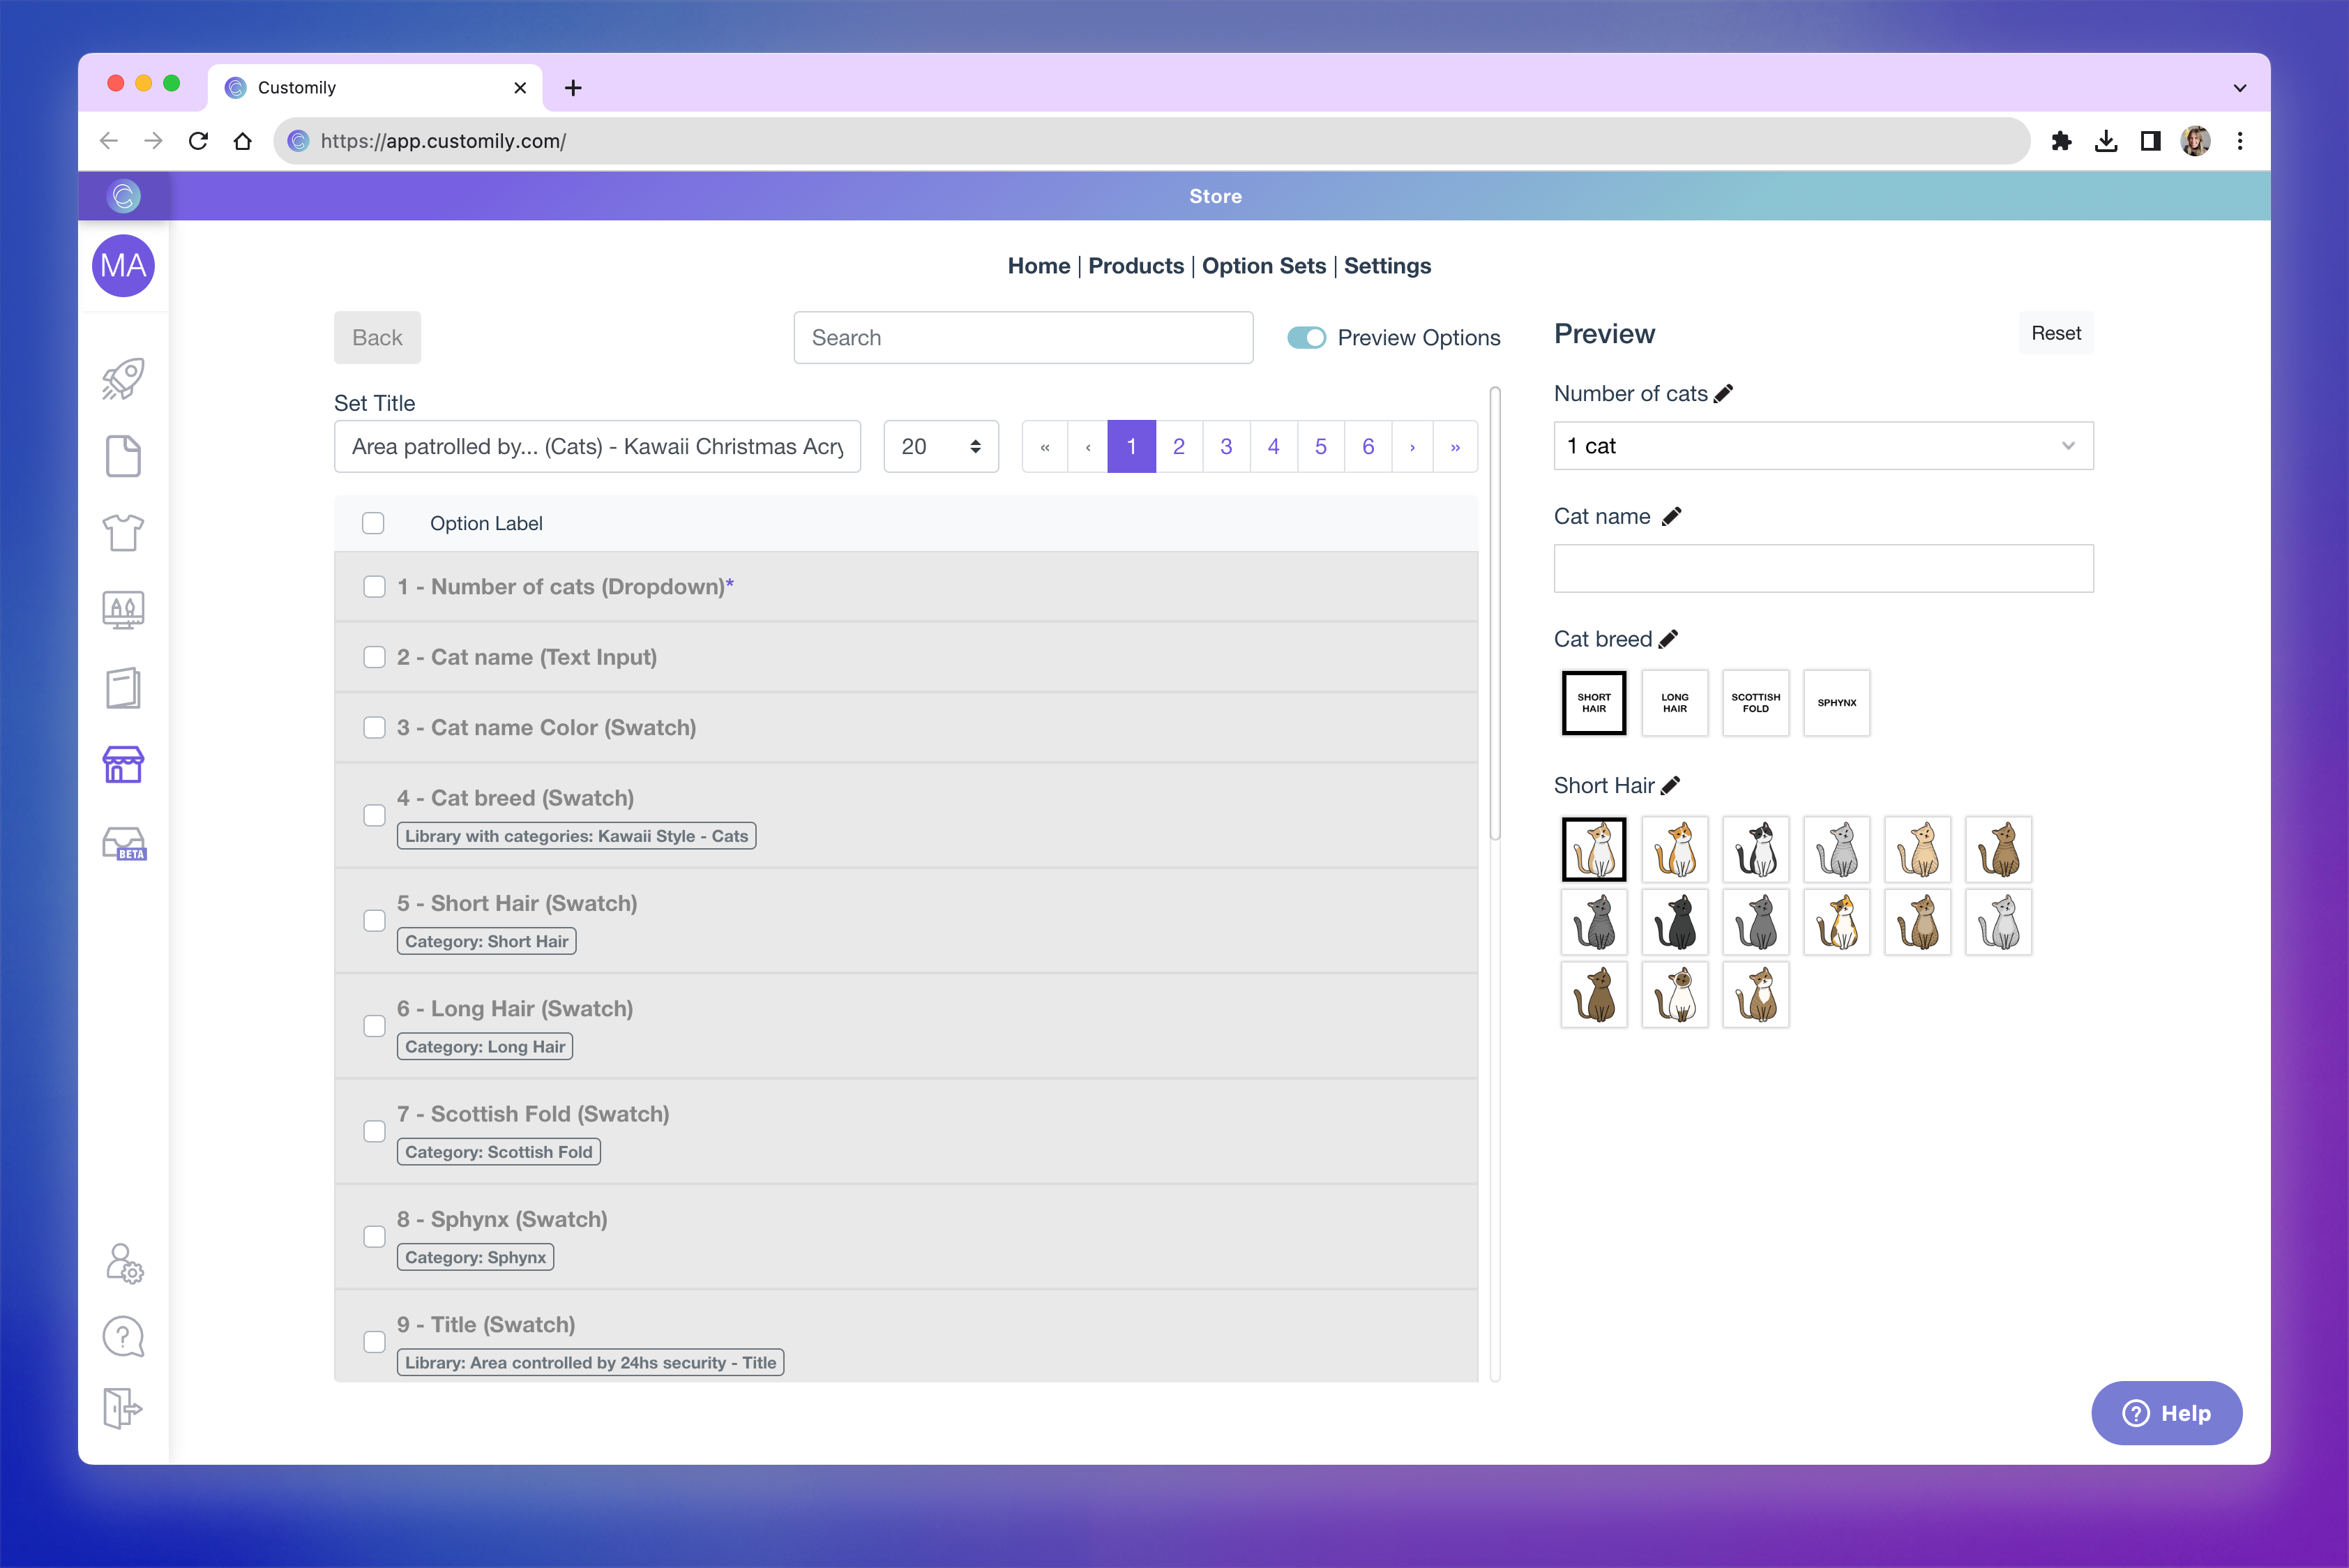Click into the Search field

1022,338
